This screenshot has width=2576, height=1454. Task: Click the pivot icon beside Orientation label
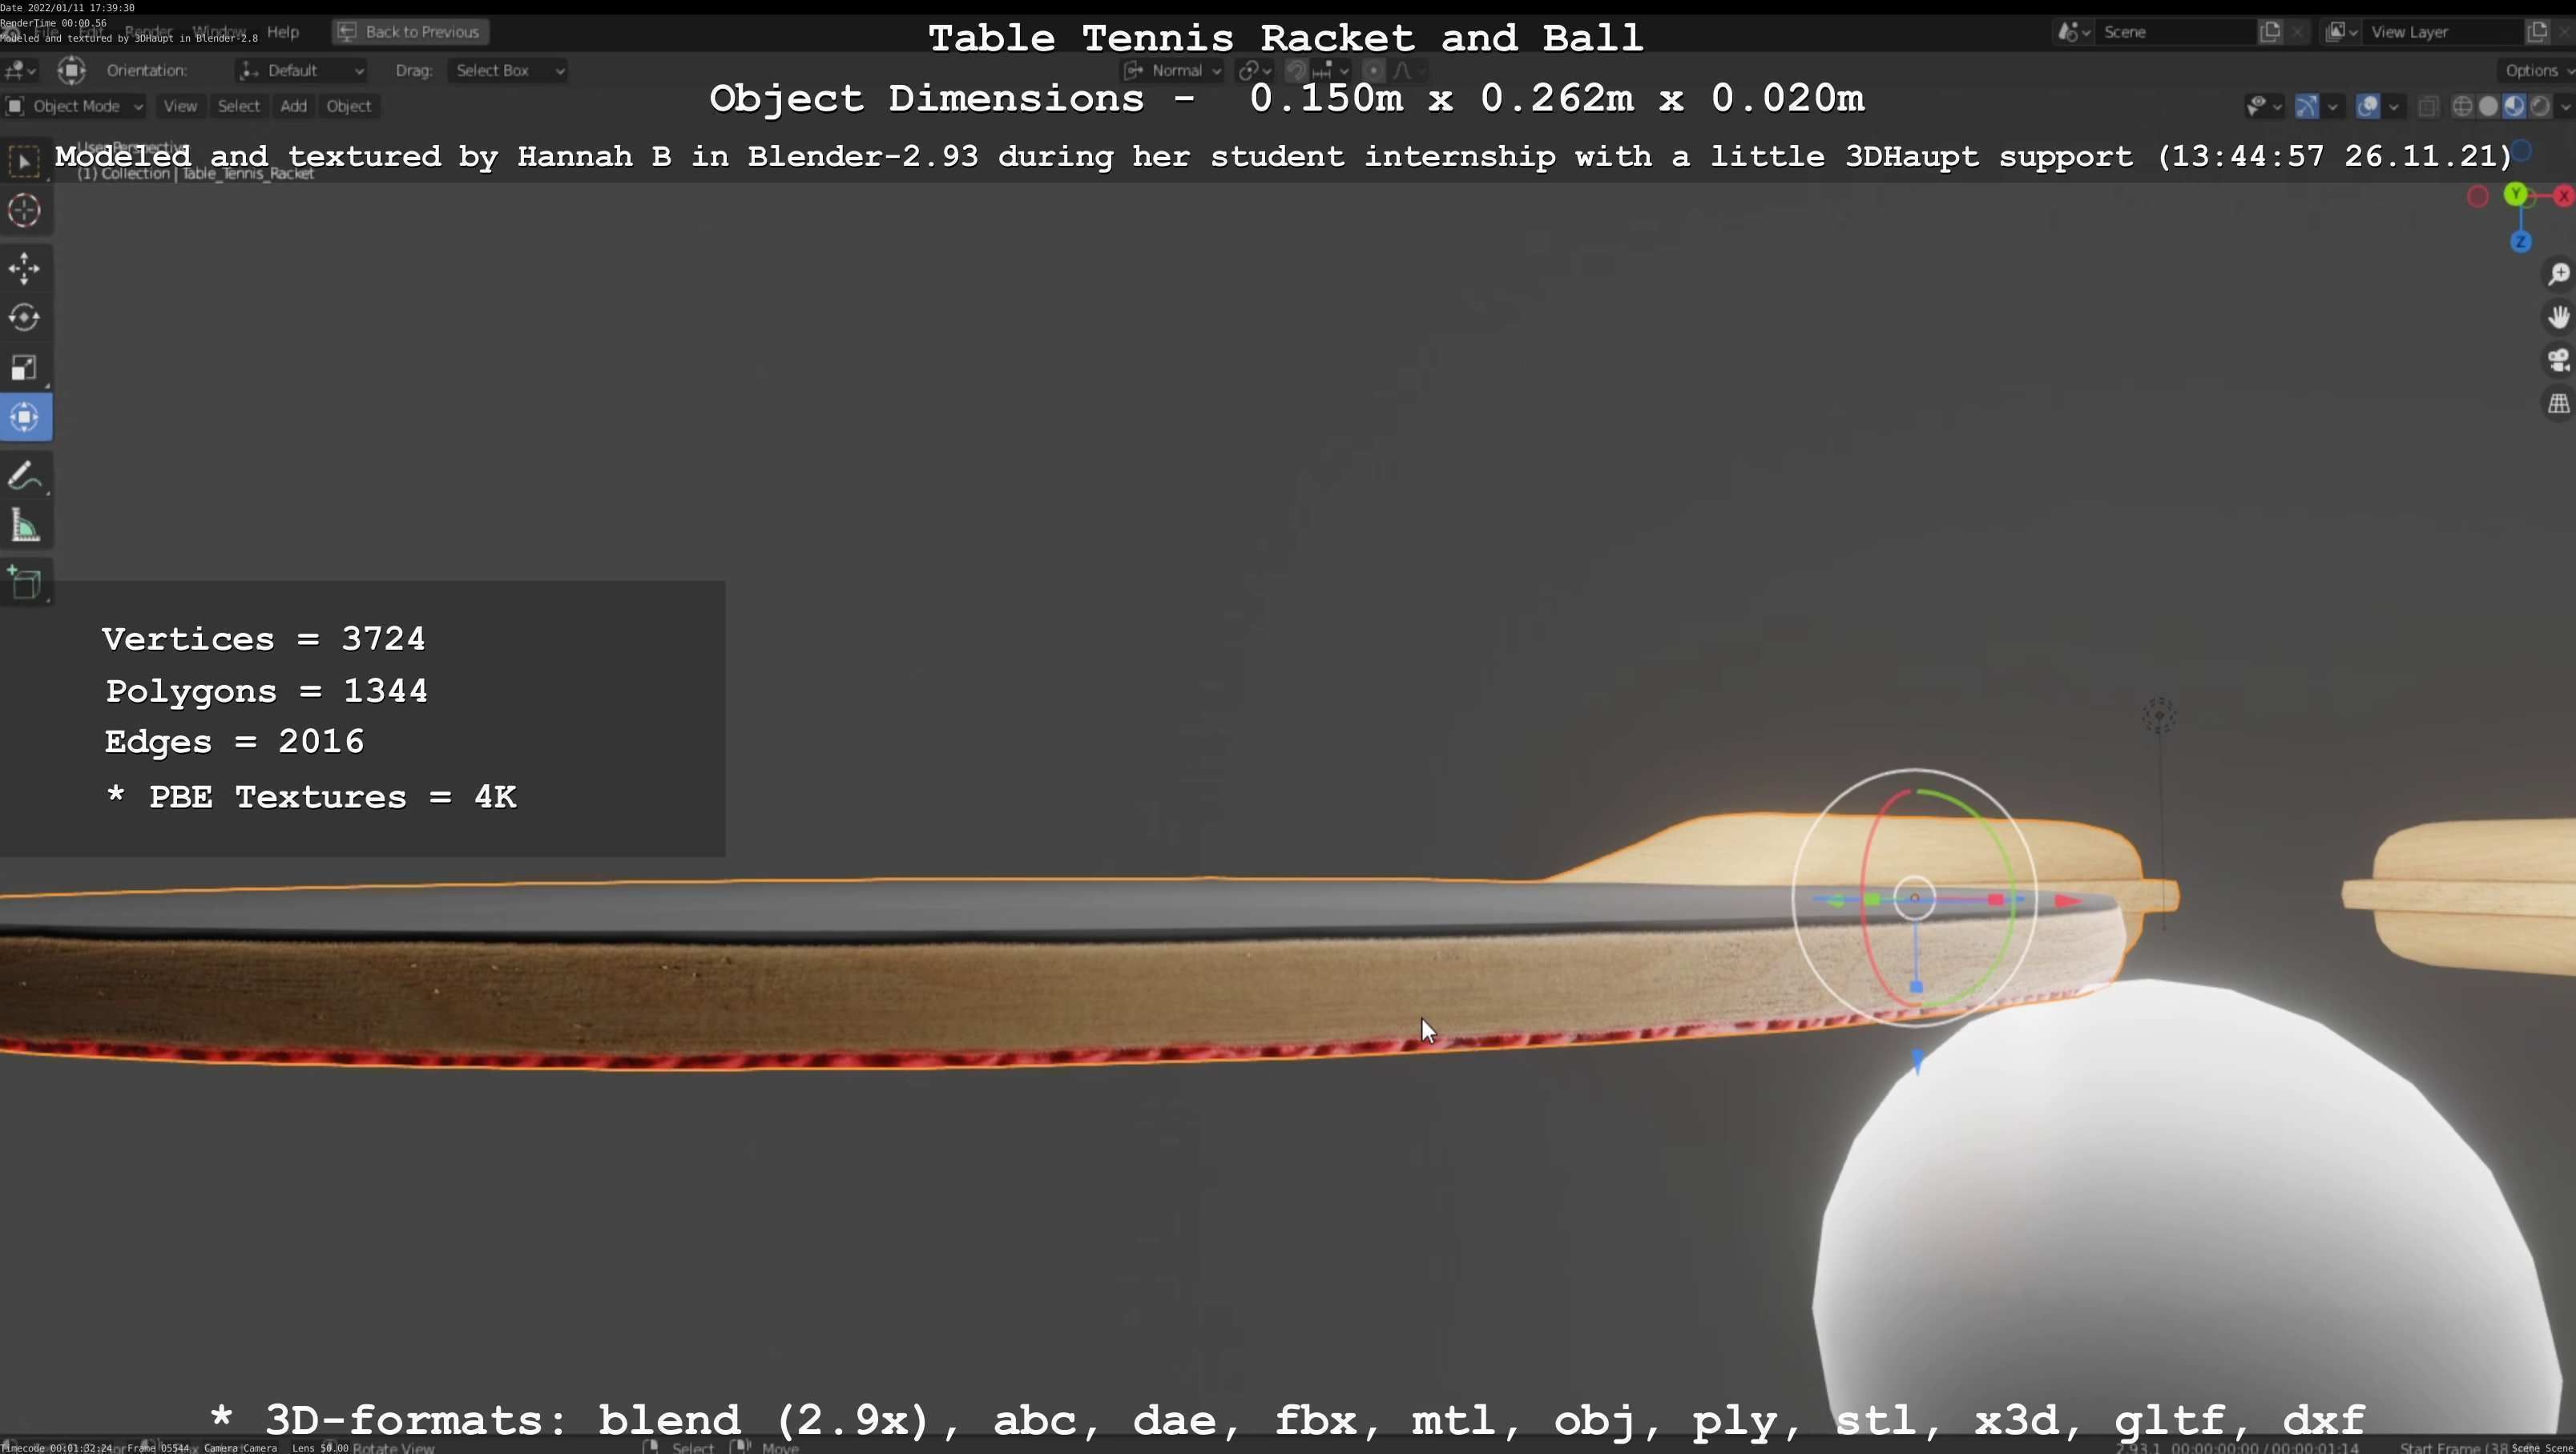(x=71, y=70)
